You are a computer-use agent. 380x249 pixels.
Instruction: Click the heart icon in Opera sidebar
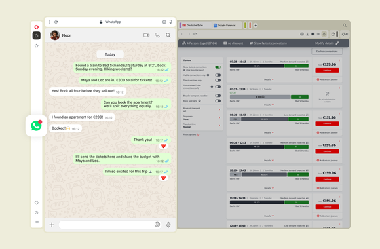pyautogui.click(x=36, y=203)
